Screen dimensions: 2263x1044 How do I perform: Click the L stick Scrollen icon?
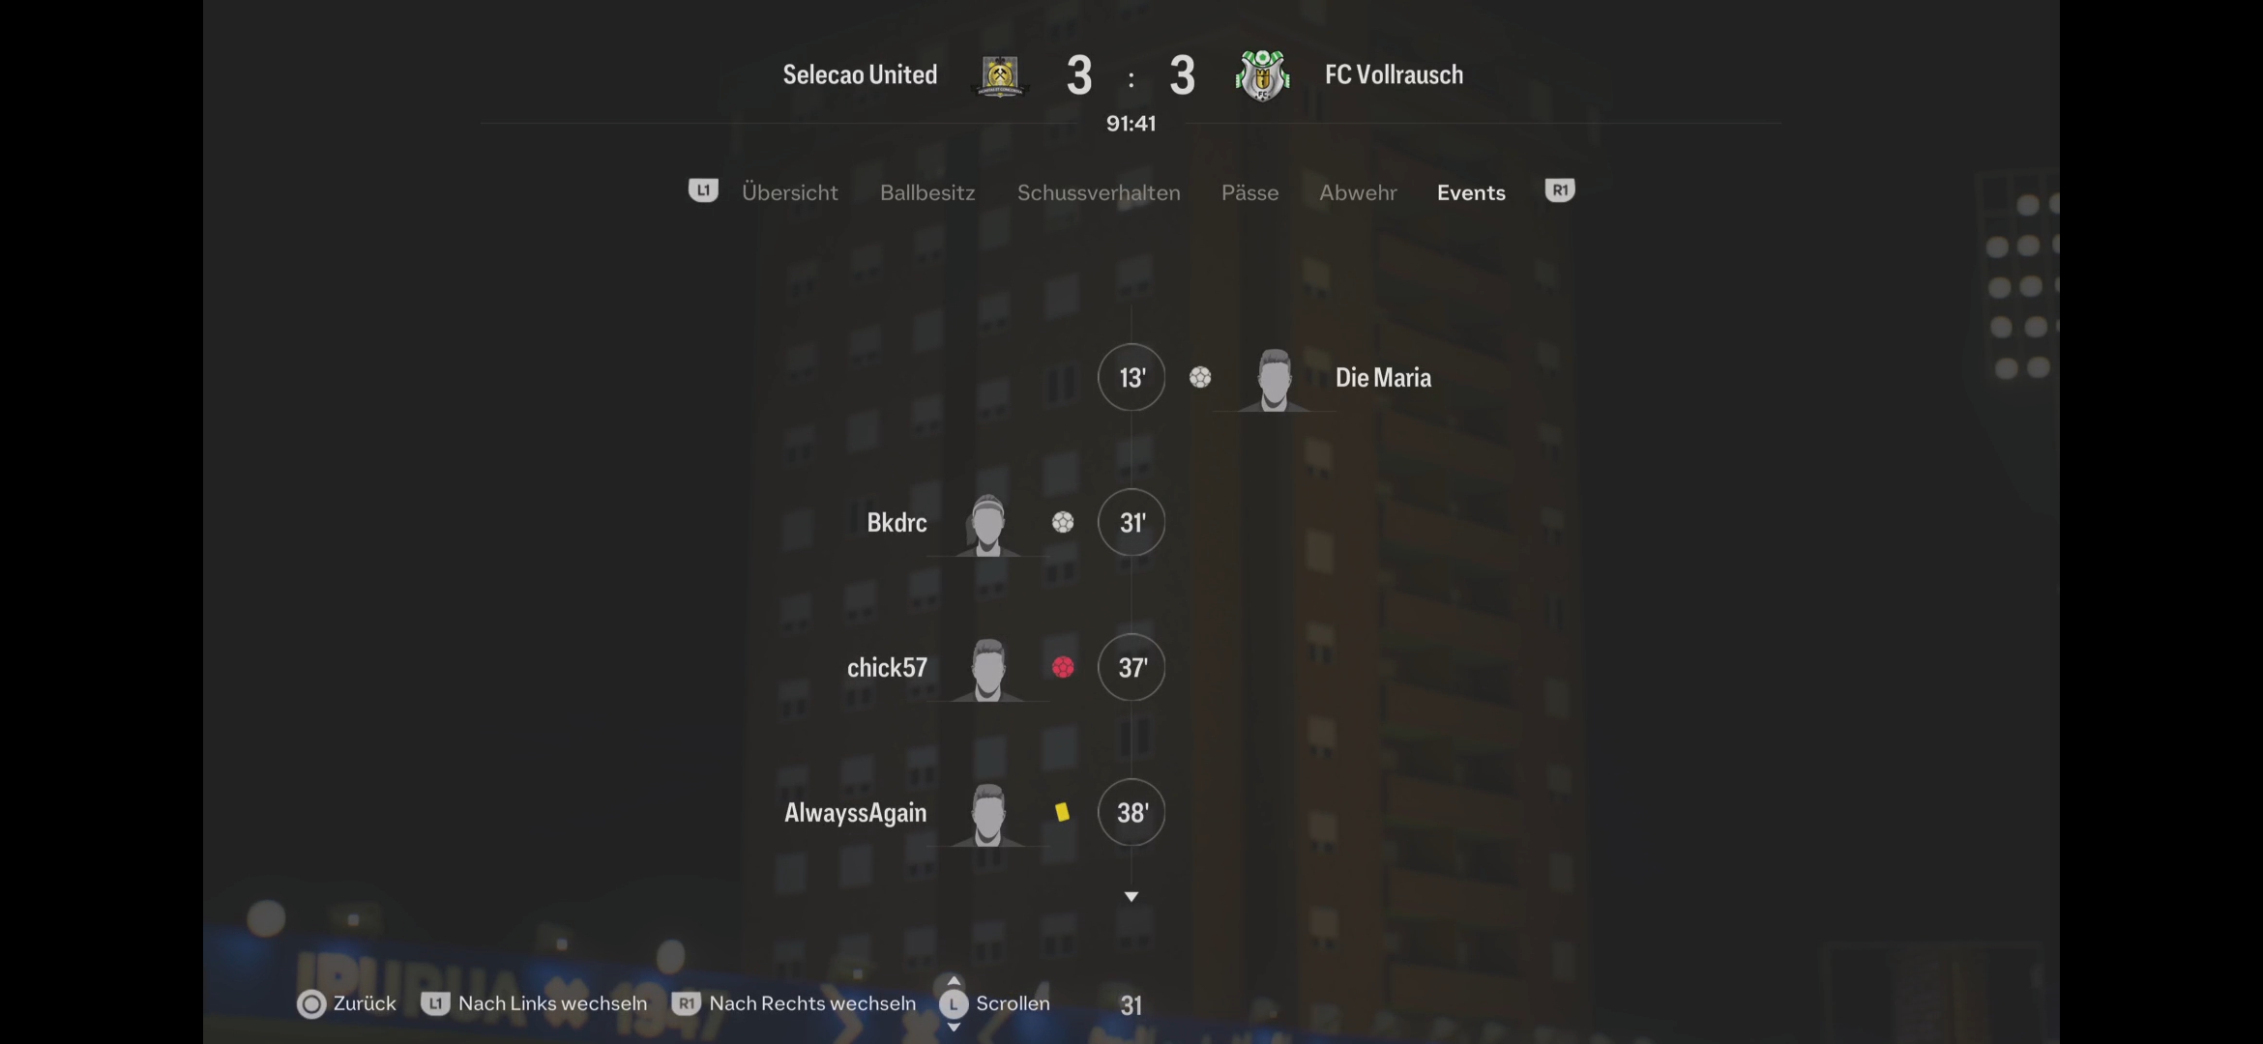(954, 1004)
